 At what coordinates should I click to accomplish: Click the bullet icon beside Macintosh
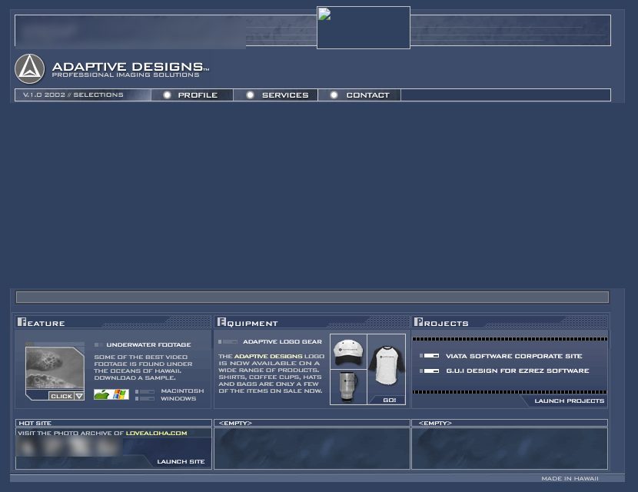[145, 391]
